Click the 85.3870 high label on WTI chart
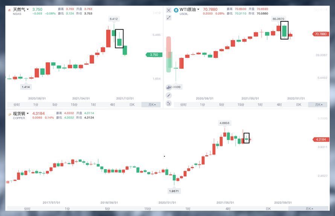This screenshot has width=335, height=216. 279,19
